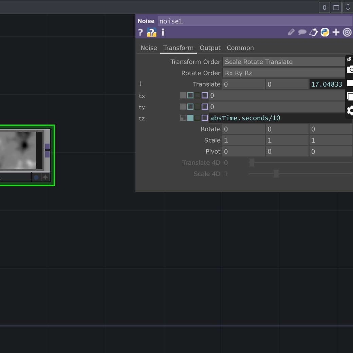Select the bullseye target icon on parameter dialog
The image size is (353, 353).
[347, 32]
